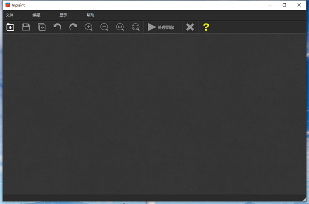Start processing with 处理图像 button
Viewport: 309px width, 204px height.
(x=163, y=27)
